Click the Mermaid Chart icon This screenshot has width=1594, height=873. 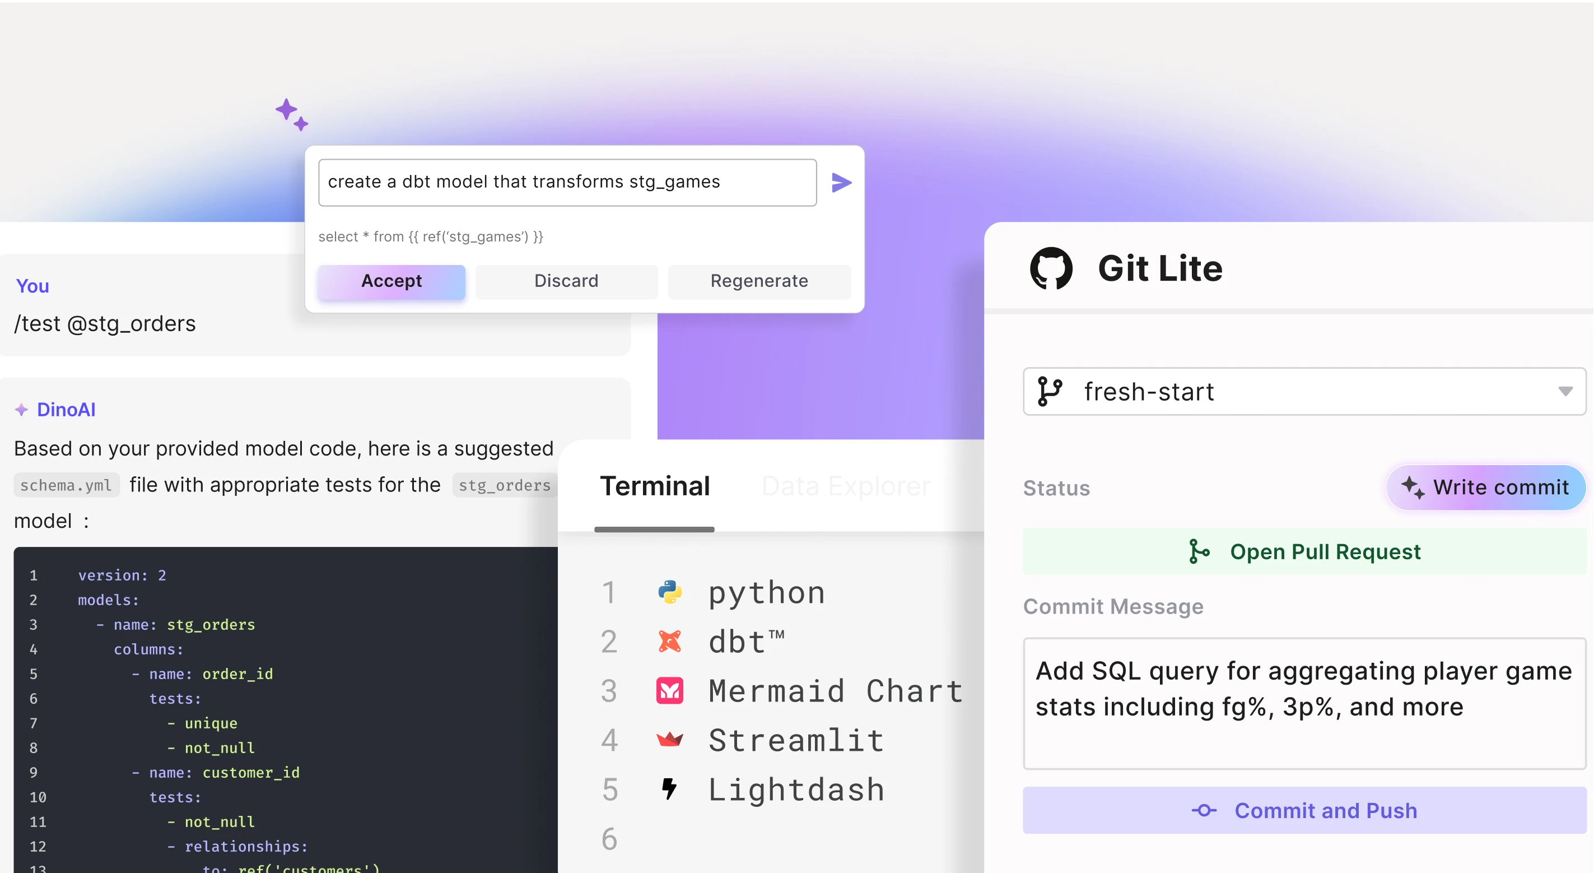point(669,691)
